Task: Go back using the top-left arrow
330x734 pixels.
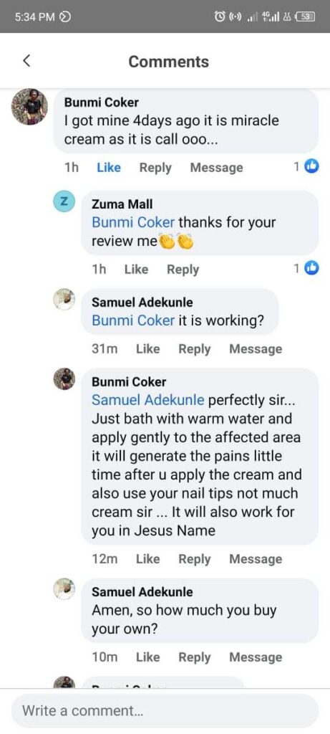Action: 26,61
